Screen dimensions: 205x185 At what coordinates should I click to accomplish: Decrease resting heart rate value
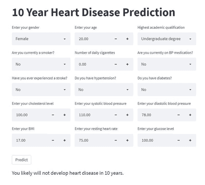pos(116,140)
